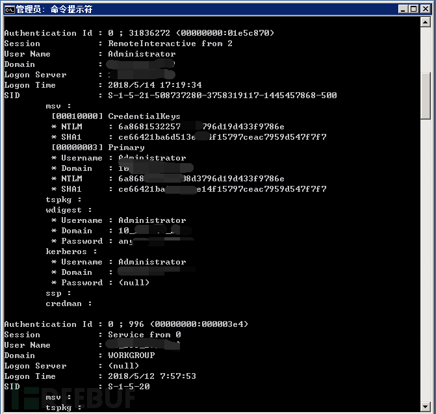Select the Authentication Id 31836272 line
Image resolution: width=436 pixels, height=414 pixels.
point(139,33)
